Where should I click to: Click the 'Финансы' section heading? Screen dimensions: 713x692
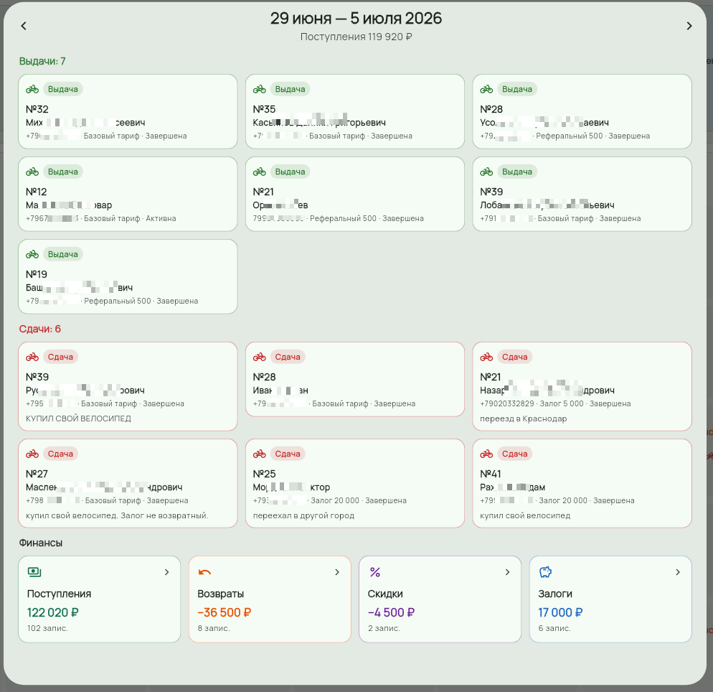pos(40,543)
